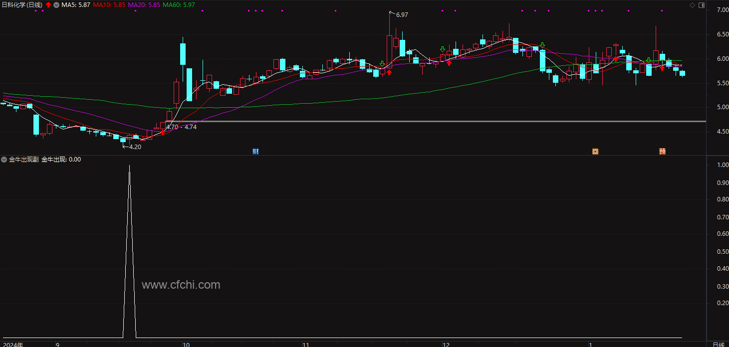Open the 预 forecast marker
The image size is (729, 347).
(662, 152)
